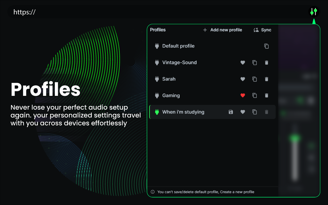Click the Profiles panel heading

[x=158, y=30]
